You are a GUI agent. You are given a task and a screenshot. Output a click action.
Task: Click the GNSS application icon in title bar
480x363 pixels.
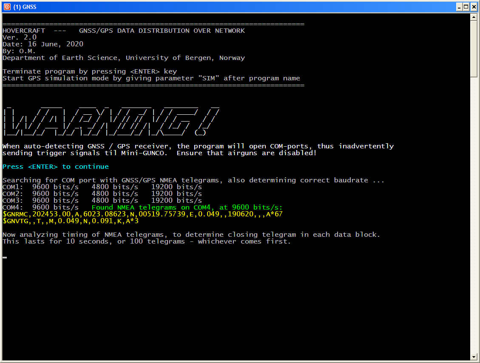(x=6, y=6)
